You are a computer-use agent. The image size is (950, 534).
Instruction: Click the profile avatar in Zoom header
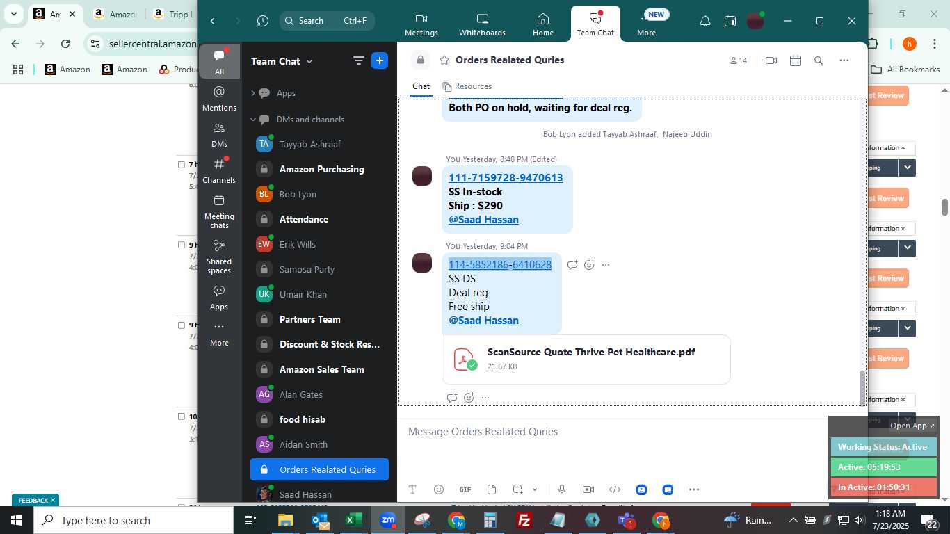click(x=755, y=21)
